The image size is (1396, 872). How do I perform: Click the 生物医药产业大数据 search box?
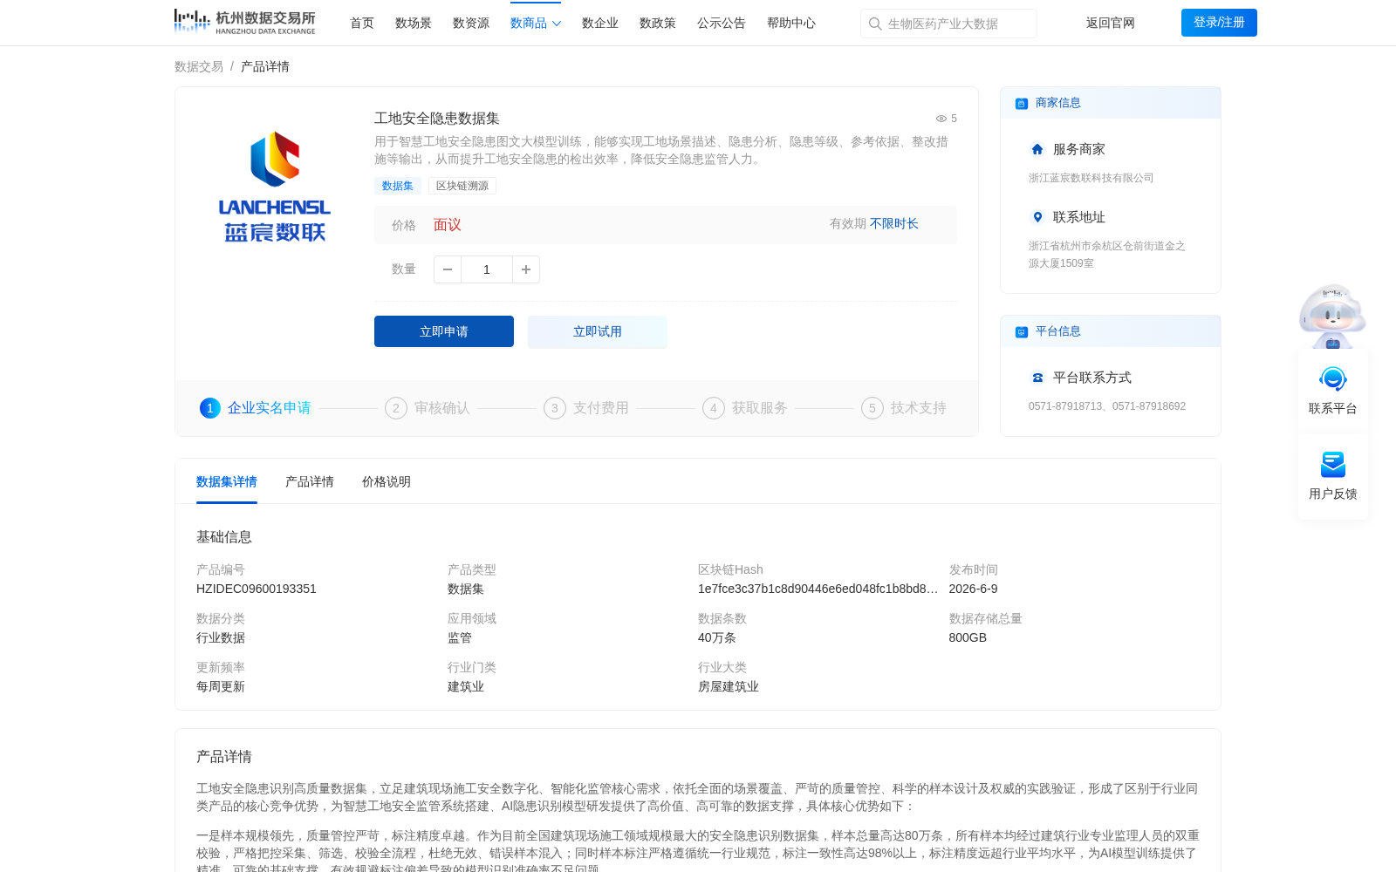948,24
